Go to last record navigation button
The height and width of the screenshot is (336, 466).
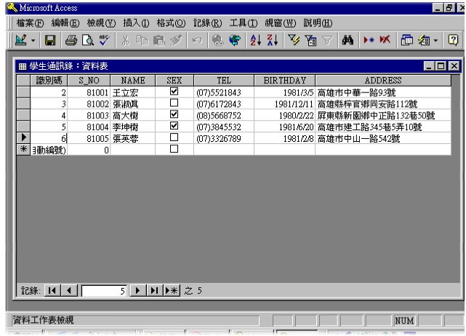coord(155,290)
